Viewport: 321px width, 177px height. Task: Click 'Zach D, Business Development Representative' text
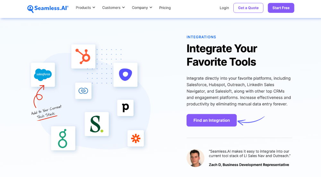[249, 165]
